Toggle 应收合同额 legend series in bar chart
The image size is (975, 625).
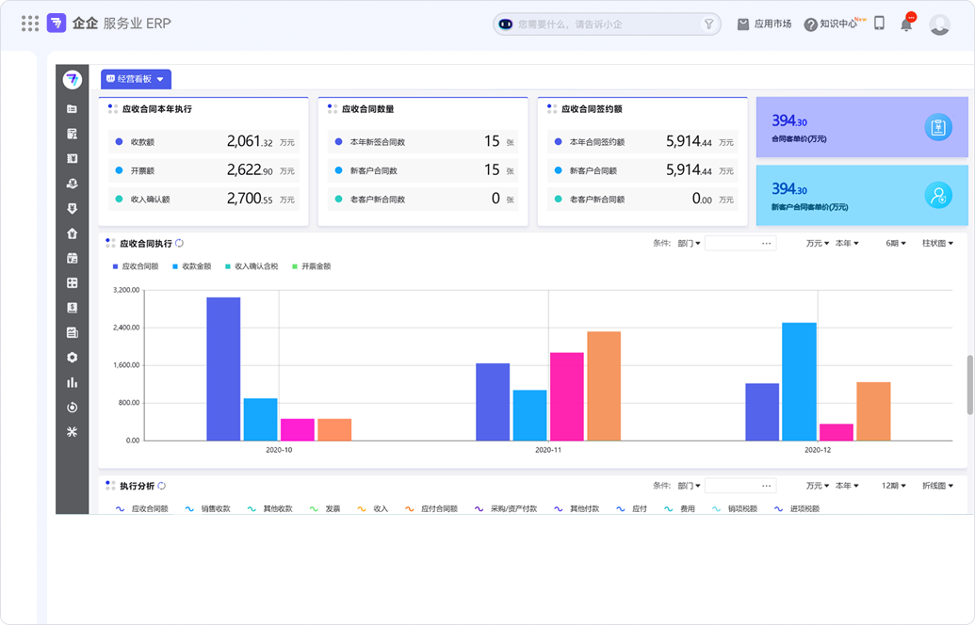(136, 266)
